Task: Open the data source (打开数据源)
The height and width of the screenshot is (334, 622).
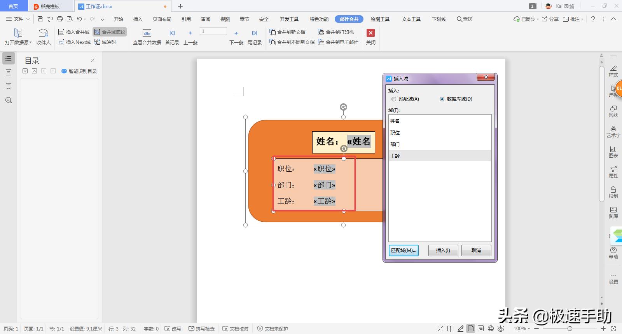Action: (x=18, y=37)
